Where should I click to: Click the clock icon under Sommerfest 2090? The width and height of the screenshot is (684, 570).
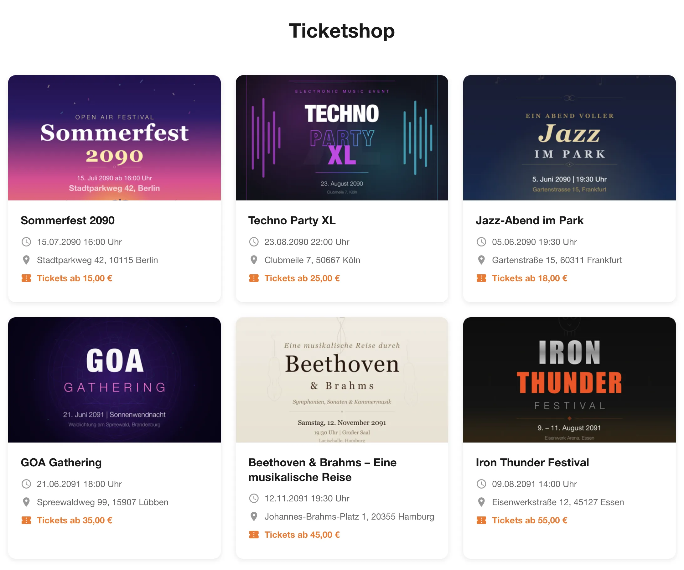(26, 242)
